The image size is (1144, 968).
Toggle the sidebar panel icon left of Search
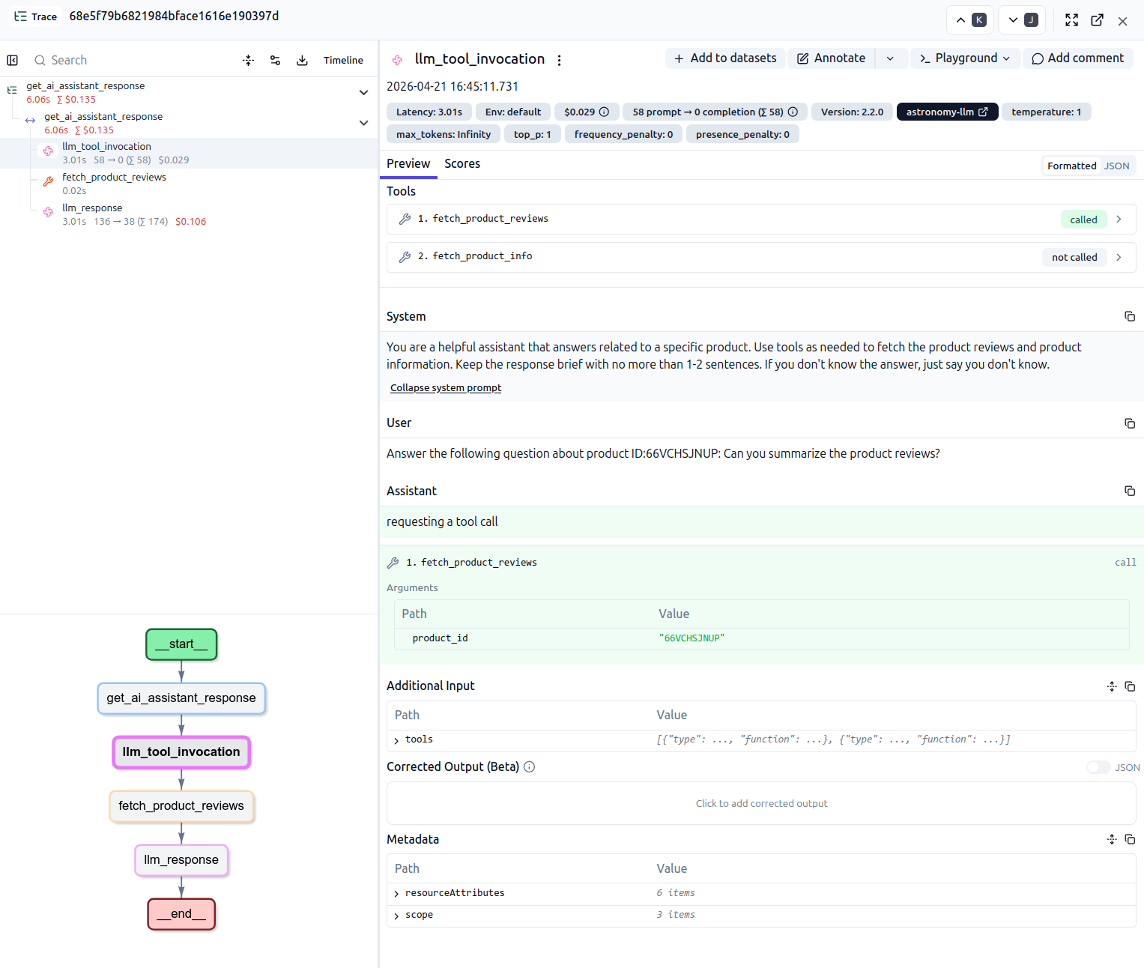click(x=13, y=60)
